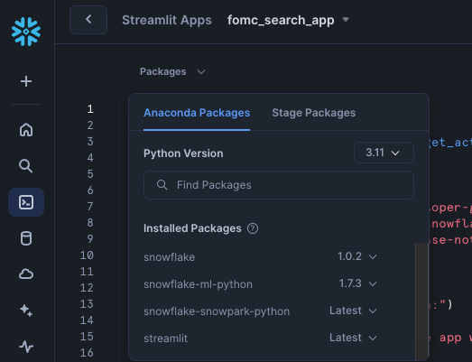Open the Search icon in sidebar

[x=26, y=166]
